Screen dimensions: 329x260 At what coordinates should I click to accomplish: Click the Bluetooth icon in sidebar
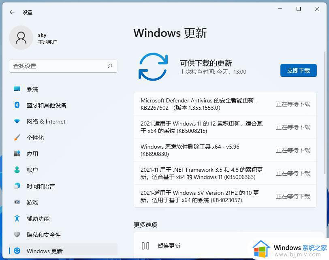pyautogui.click(x=17, y=105)
